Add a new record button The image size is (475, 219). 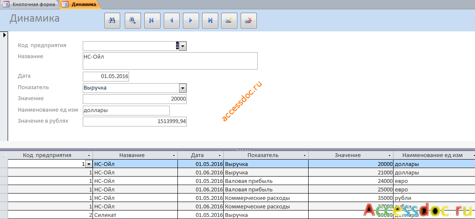229,21
